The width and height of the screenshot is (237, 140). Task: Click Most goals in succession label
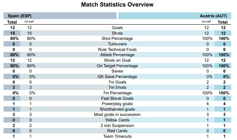(x=117, y=114)
